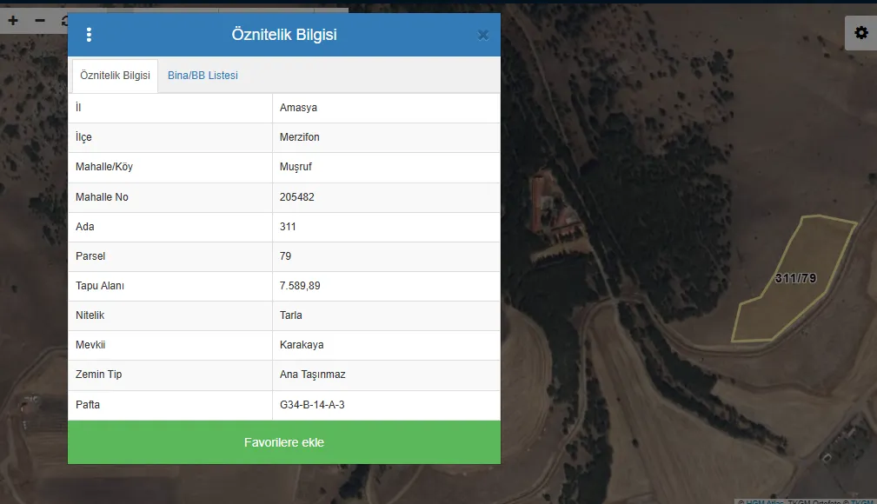877x504 pixels.
Task: Select the Mahalle/Köy value Muşruf
Action: [297, 168]
